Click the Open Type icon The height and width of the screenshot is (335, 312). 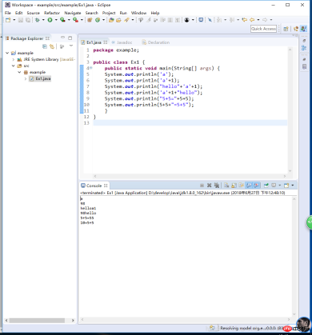coord(111,20)
